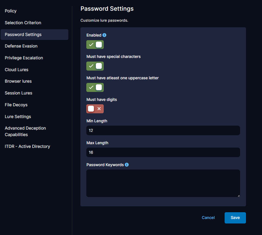Select Browser lures in the sidebar

click(x=18, y=81)
